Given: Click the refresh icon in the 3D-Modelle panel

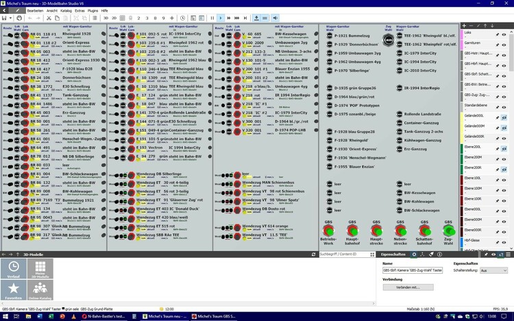Looking at the screenshot, I should coord(314,254).
